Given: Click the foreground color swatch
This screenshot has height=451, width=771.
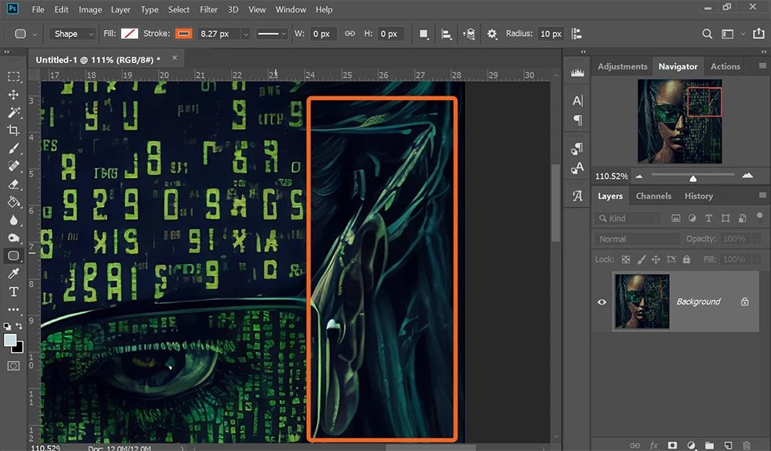Looking at the screenshot, I should pos(10,340).
